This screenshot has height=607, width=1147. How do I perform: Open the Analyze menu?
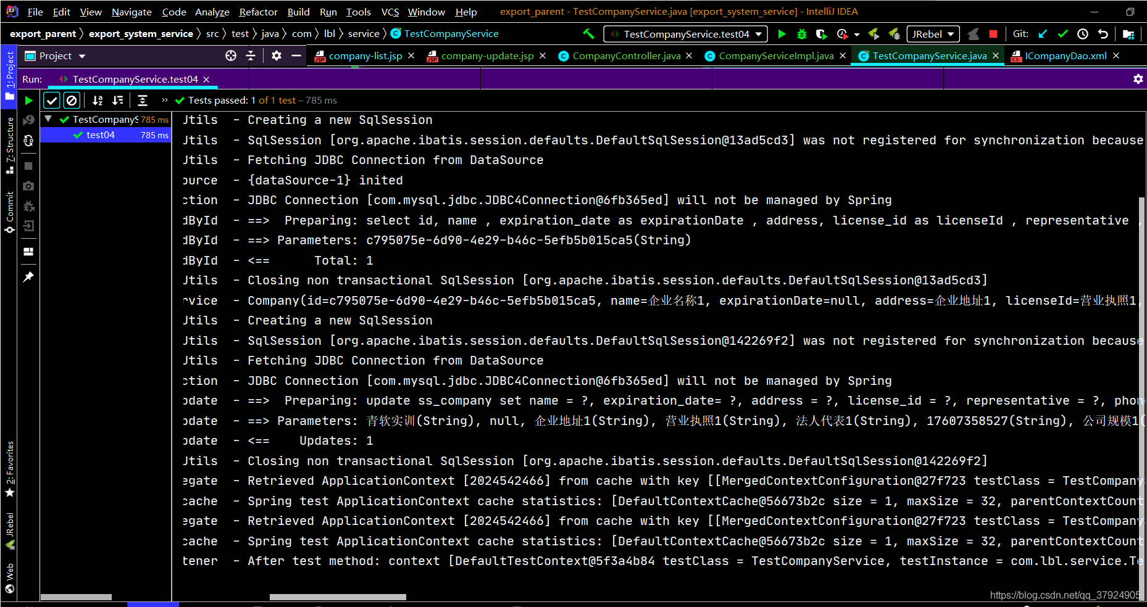(x=212, y=12)
